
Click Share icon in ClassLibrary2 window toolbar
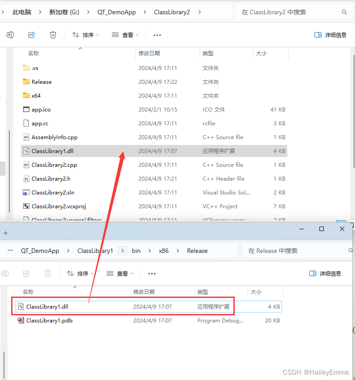[32, 35]
